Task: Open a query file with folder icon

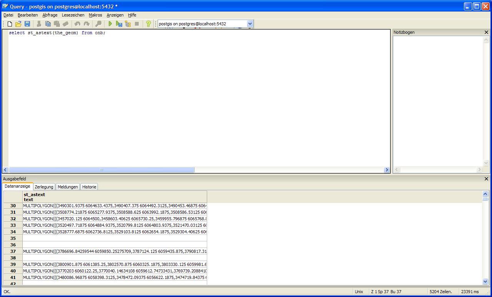Action: click(18, 24)
